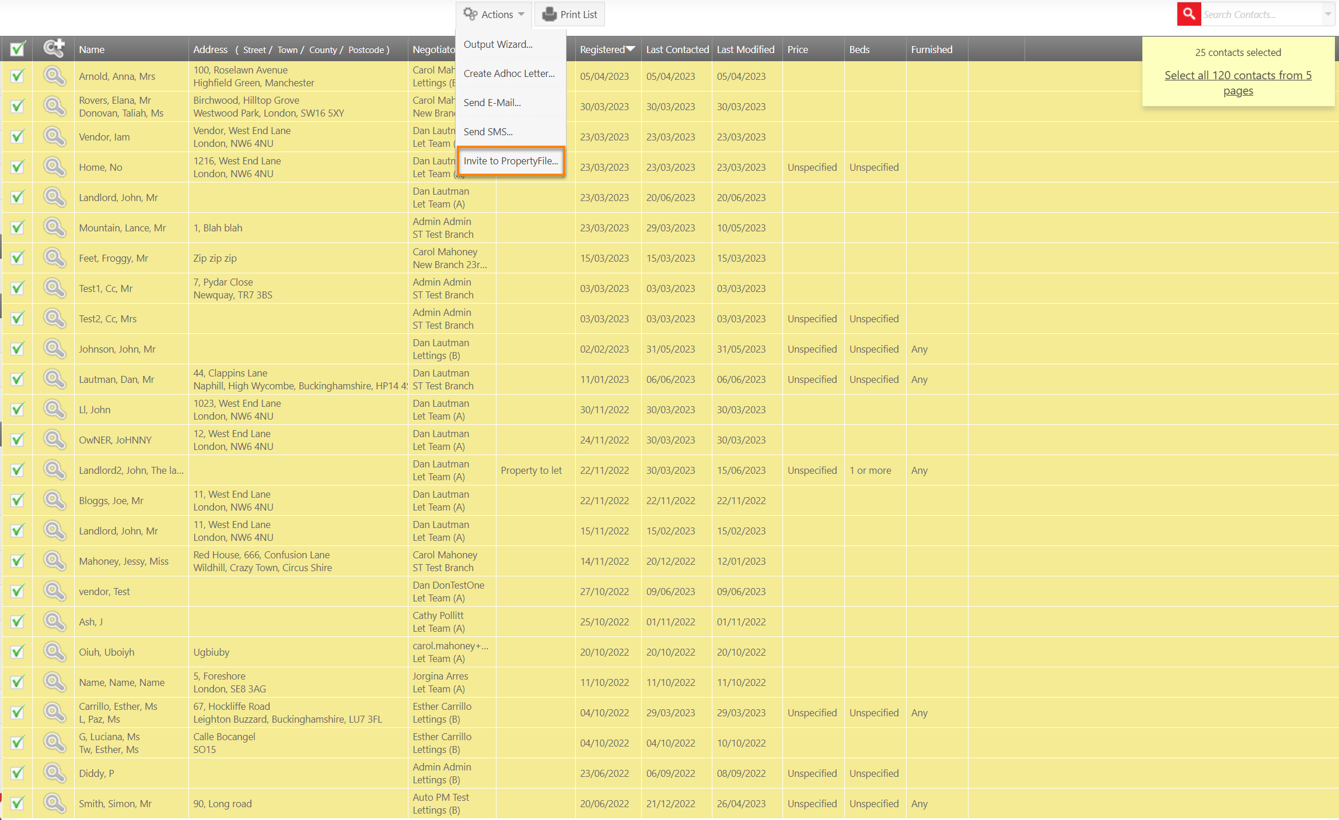Open Oiuh, Uboiyh magnifier icon
Screen dimensions: 1339x820
54,652
